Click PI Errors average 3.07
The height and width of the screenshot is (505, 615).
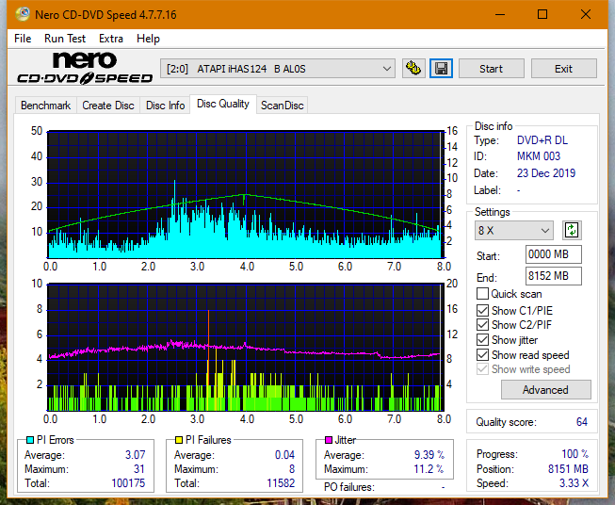pyautogui.click(x=136, y=455)
